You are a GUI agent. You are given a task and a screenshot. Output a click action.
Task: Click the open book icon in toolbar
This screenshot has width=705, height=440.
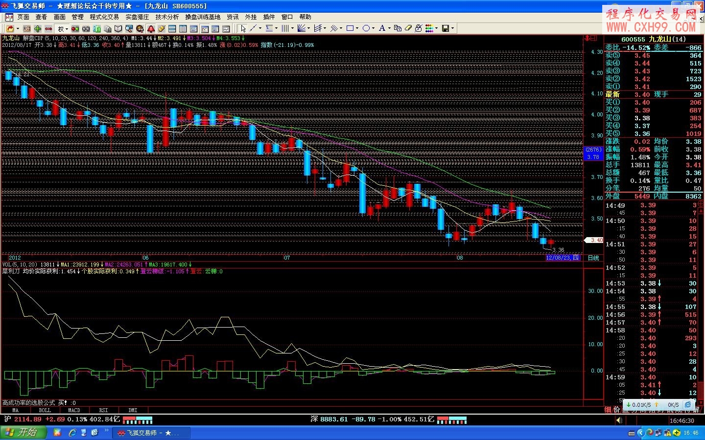pyautogui.click(x=118, y=29)
